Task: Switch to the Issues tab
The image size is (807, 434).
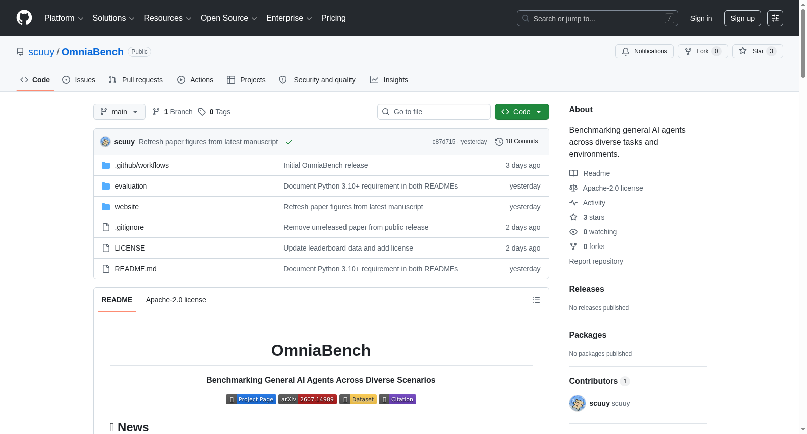Action: (79, 80)
